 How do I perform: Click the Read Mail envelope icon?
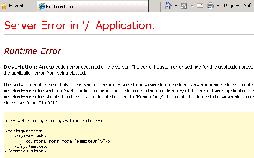pos(200,6)
